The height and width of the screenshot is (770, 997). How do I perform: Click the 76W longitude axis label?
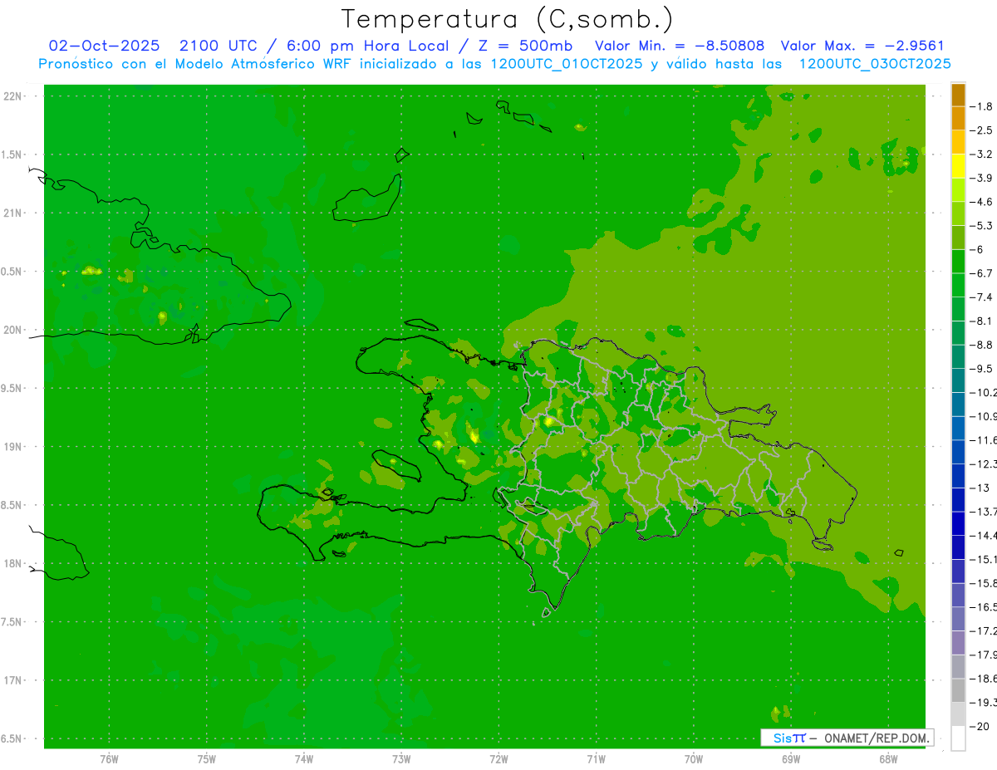pos(109,758)
